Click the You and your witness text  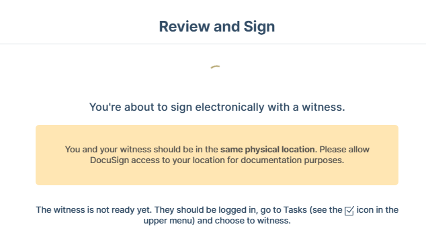point(108,150)
